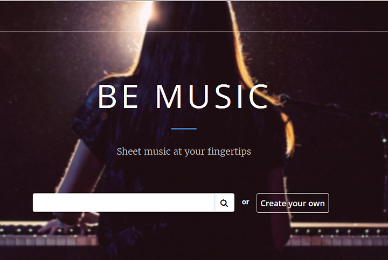Click the pianist's hand on the keys
The height and width of the screenshot is (260, 388).
[53, 227]
